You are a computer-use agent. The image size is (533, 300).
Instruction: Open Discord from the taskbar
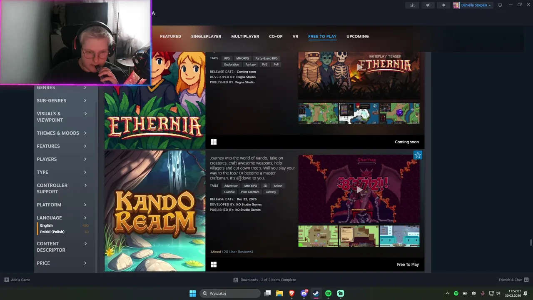[x=304, y=293]
